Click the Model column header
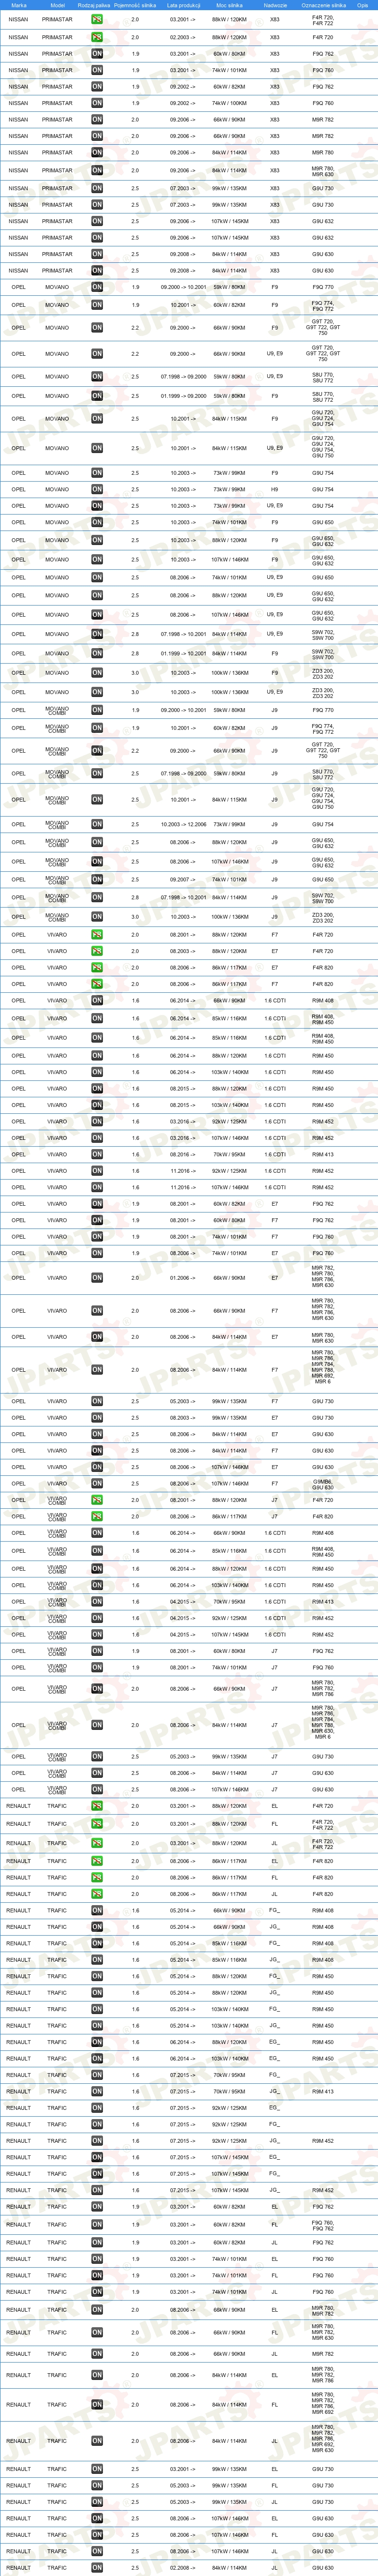 (57, 5)
